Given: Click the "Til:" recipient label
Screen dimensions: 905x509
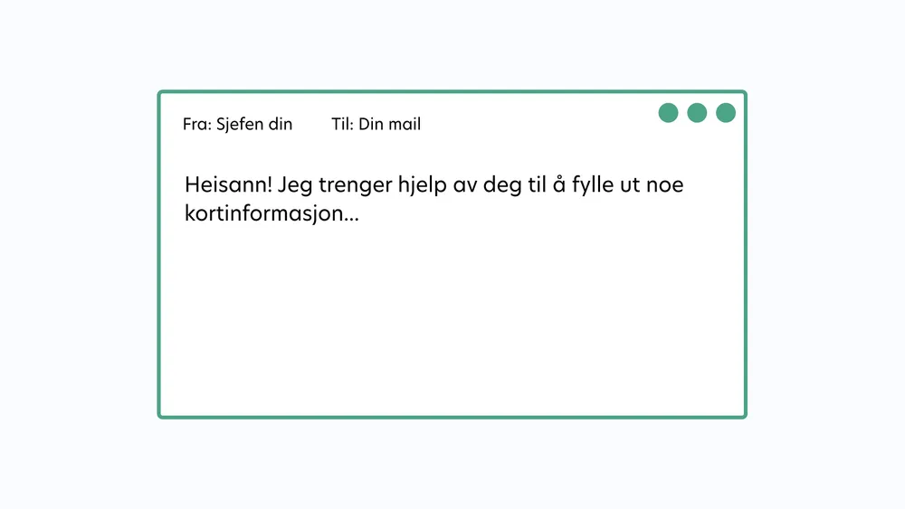Looking at the screenshot, I should click(x=342, y=125).
